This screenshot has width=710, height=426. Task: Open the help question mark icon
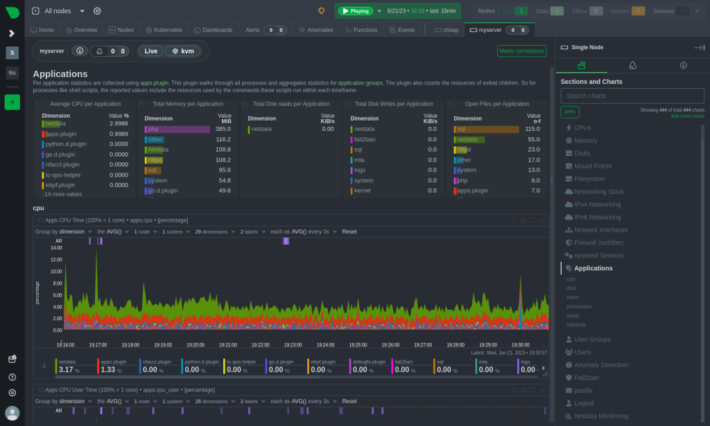[12, 377]
